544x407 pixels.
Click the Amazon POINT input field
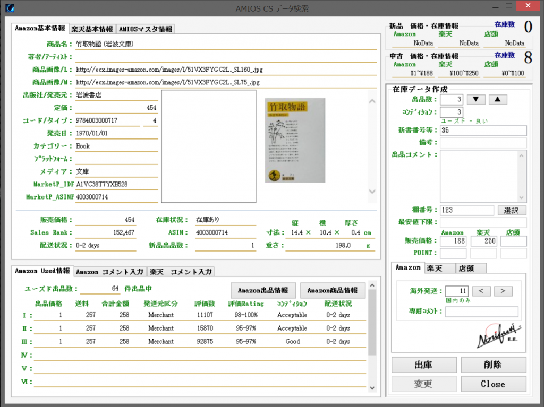click(x=453, y=253)
